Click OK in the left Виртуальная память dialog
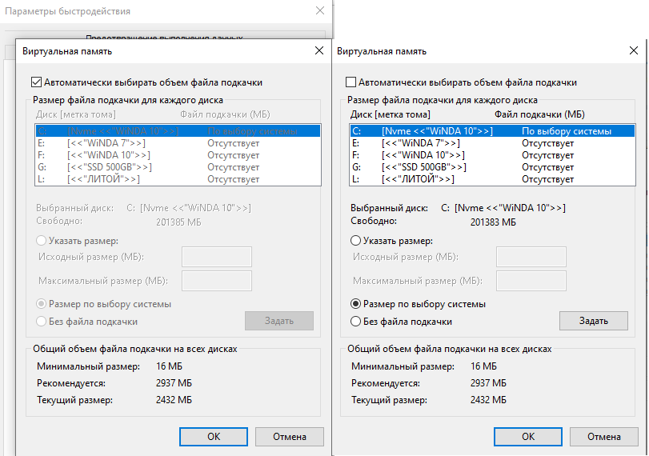 click(214, 437)
